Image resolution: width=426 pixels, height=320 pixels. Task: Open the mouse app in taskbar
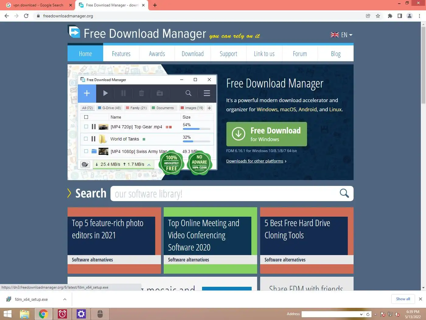click(x=100, y=314)
